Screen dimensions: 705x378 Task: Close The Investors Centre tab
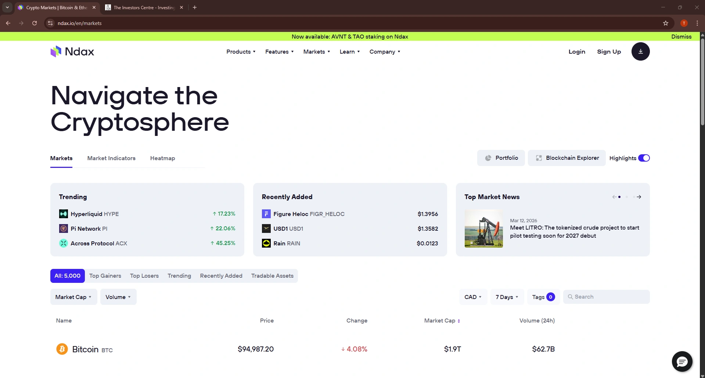(x=181, y=7)
